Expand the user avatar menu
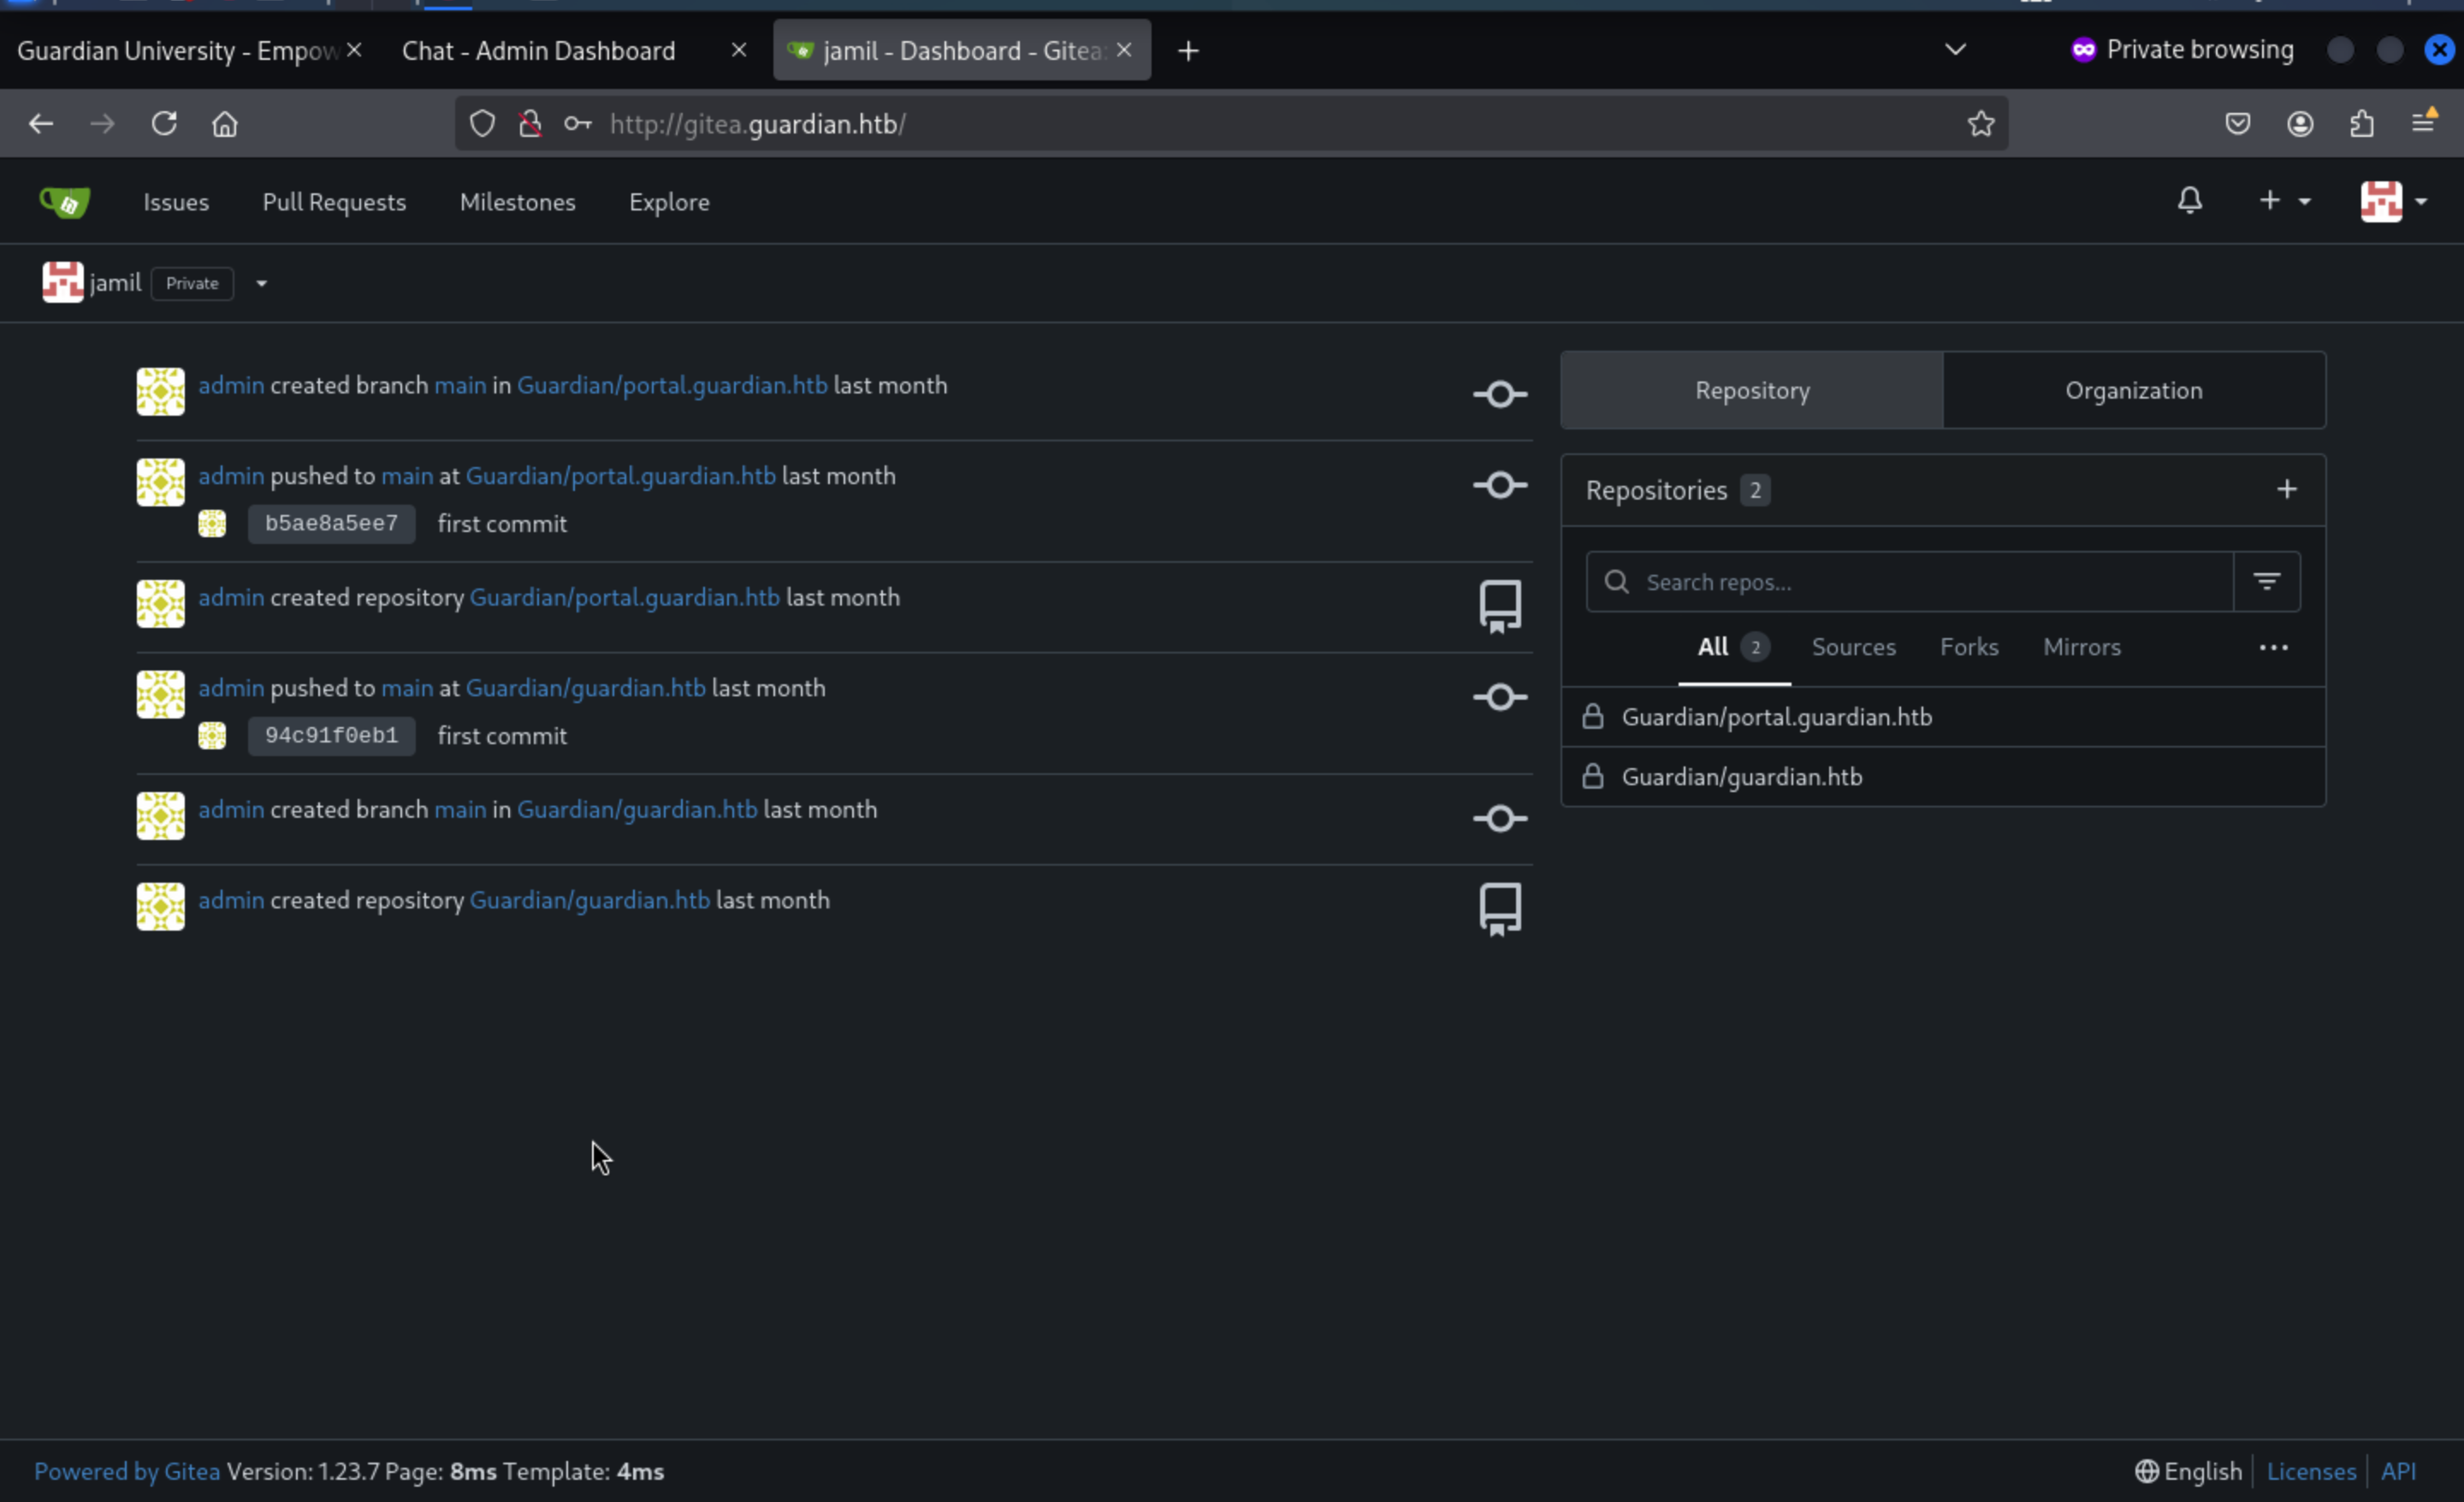The width and height of the screenshot is (2464, 1502). point(2394,201)
